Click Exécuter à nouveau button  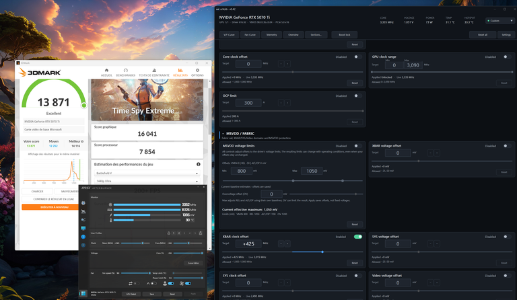coord(55,207)
